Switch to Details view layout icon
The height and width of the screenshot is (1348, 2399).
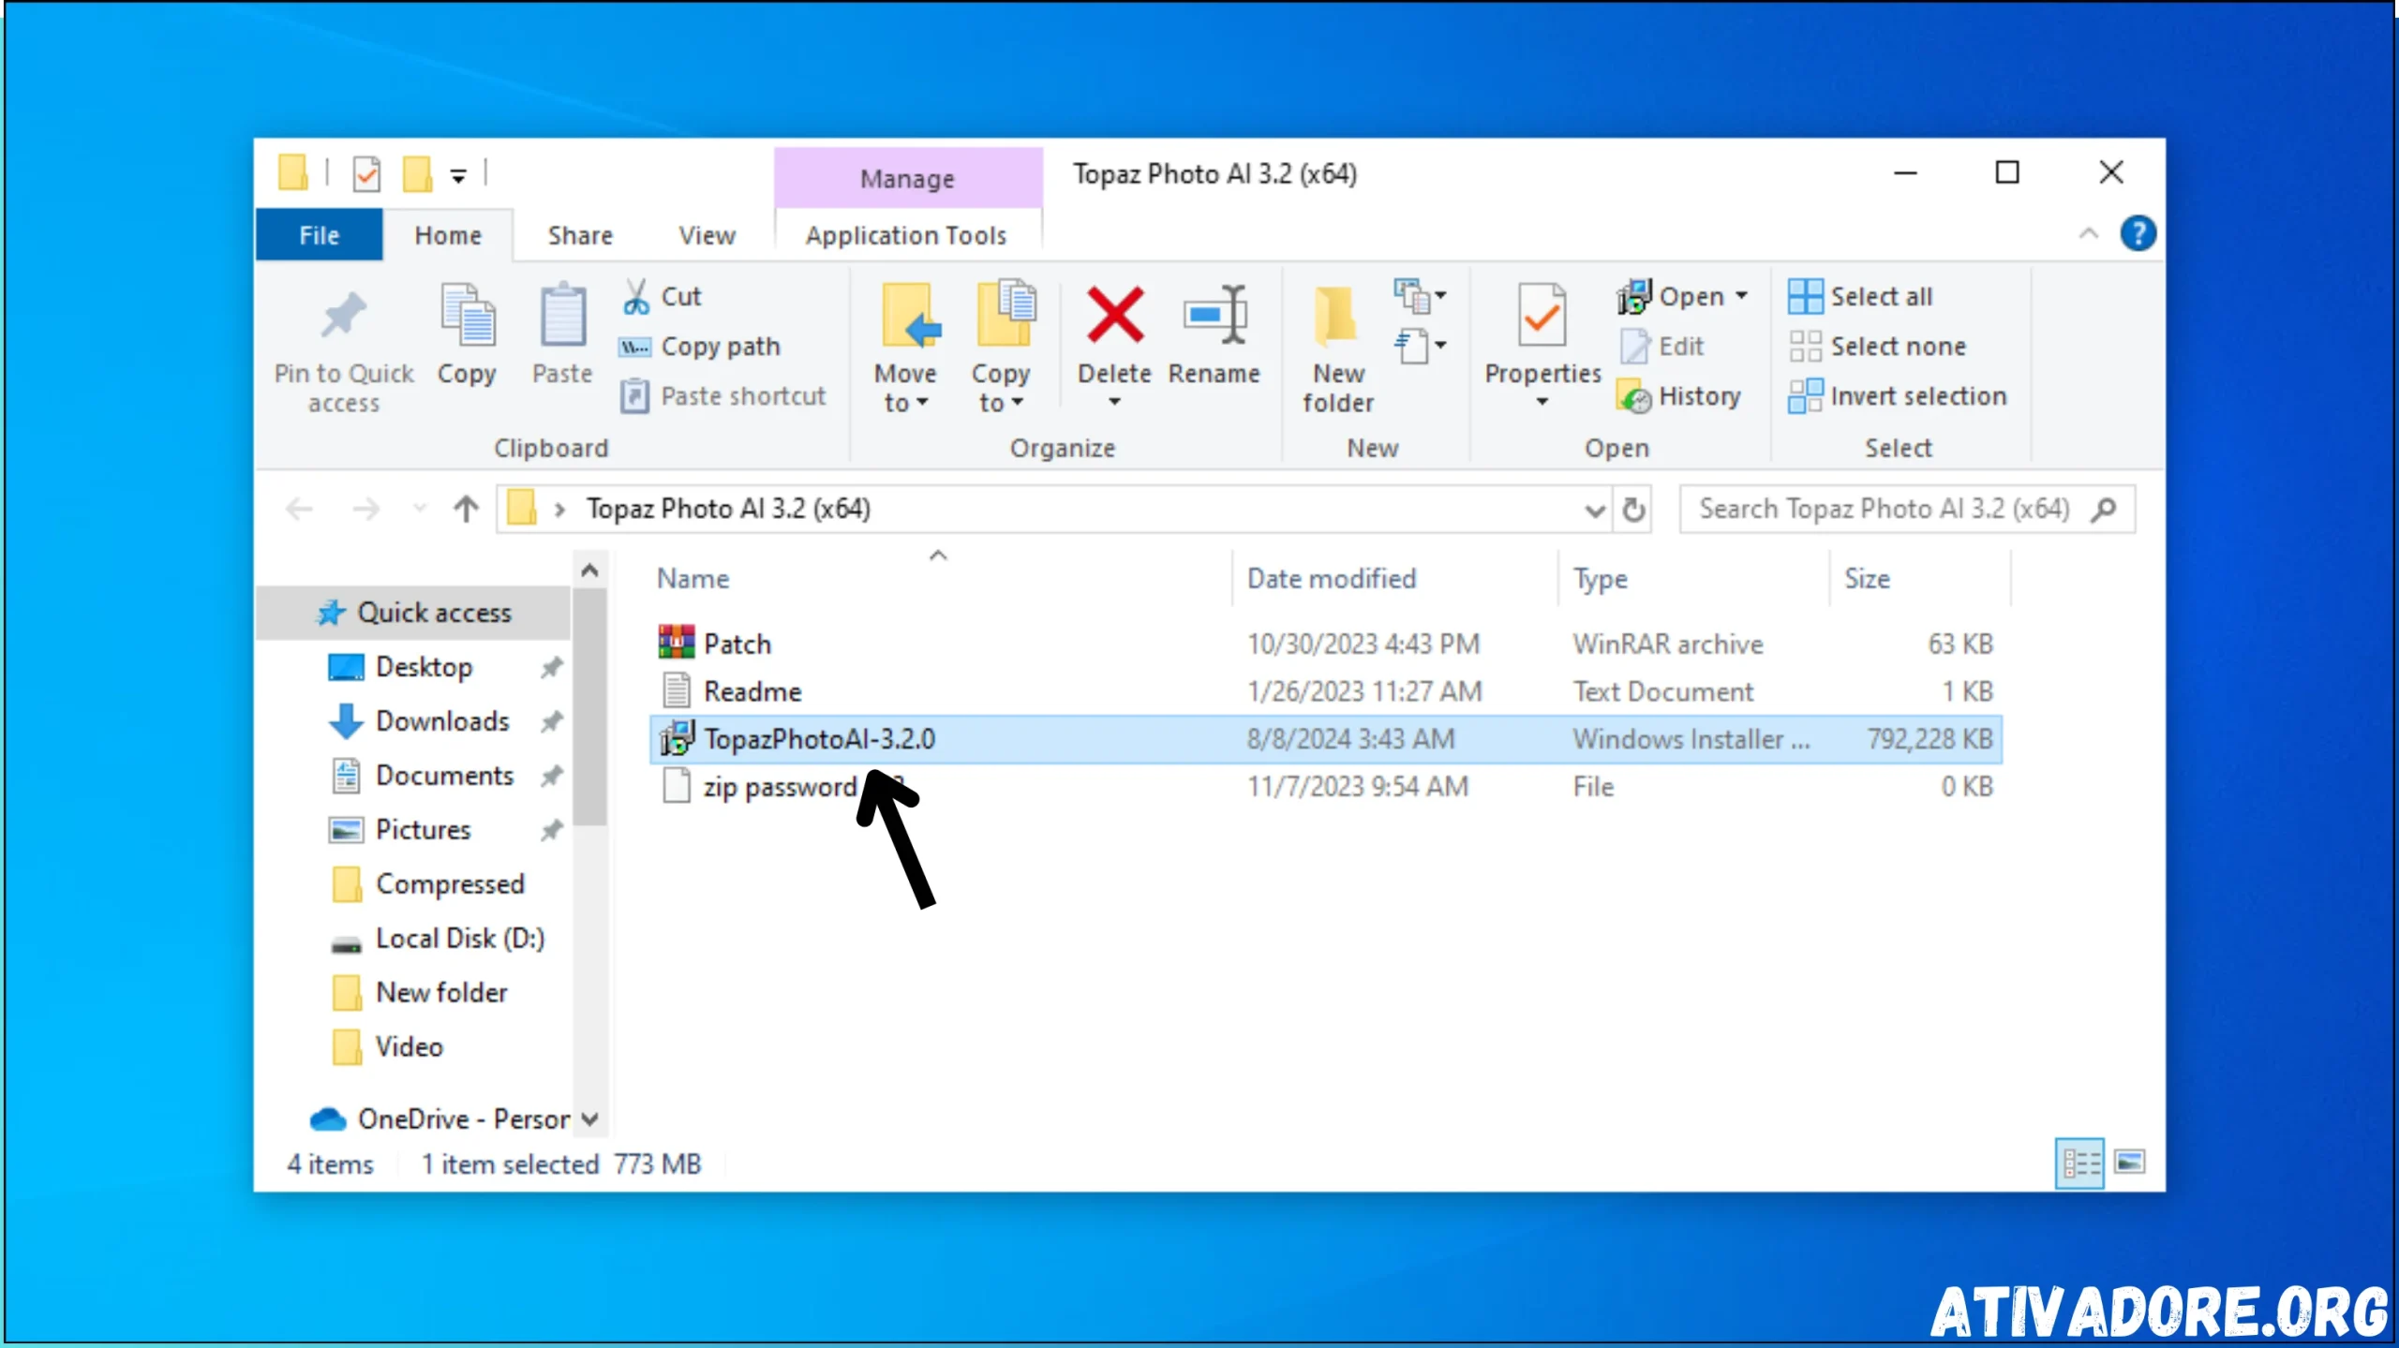click(x=2079, y=1163)
